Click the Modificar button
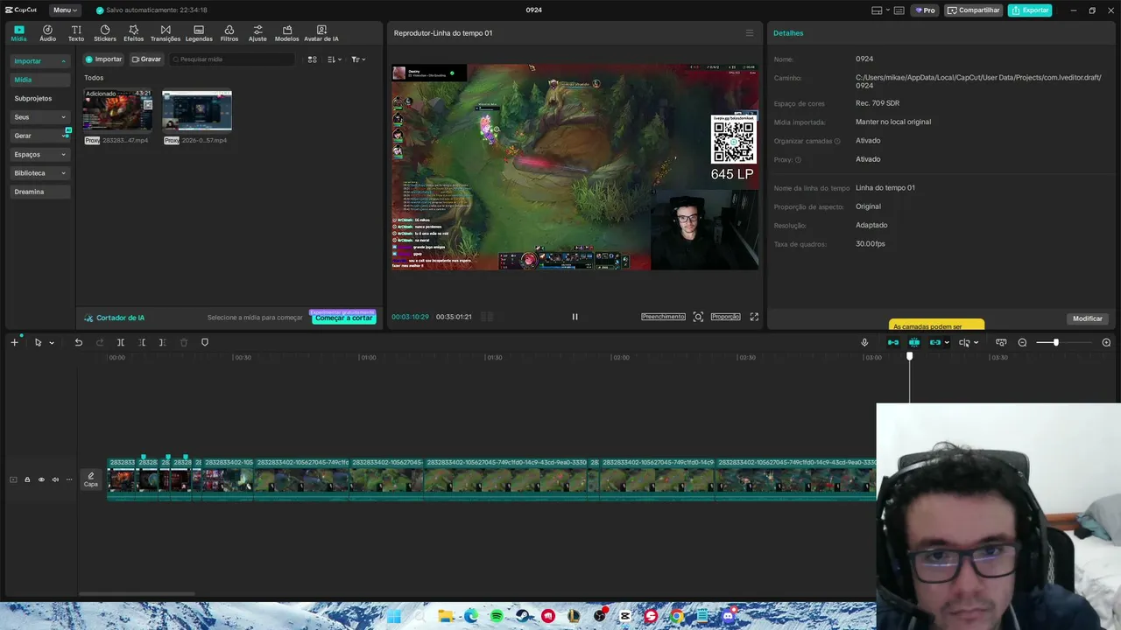The height and width of the screenshot is (630, 1121). [1088, 318]
